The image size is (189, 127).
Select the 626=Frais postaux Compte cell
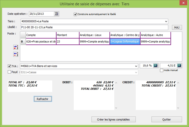point(40,41)
